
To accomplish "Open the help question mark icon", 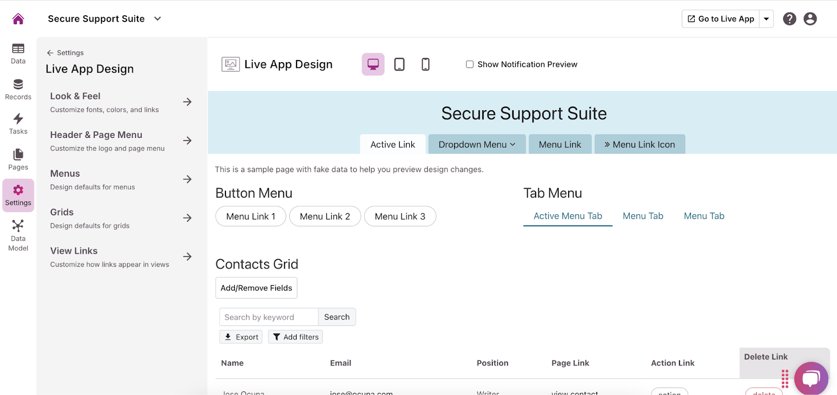I will [789, 19].
